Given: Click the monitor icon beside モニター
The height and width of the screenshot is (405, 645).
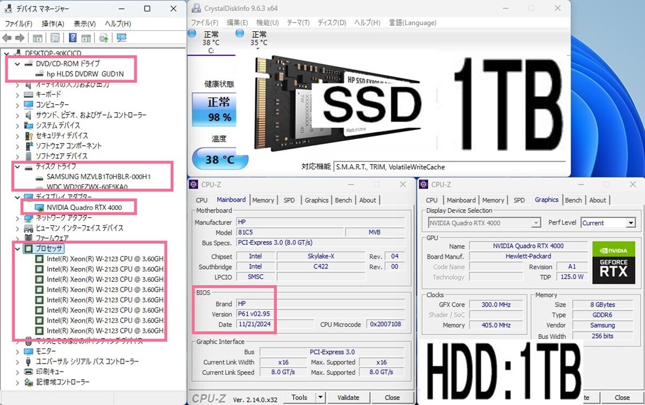Looking at the screenshot, I should (29, 351).
